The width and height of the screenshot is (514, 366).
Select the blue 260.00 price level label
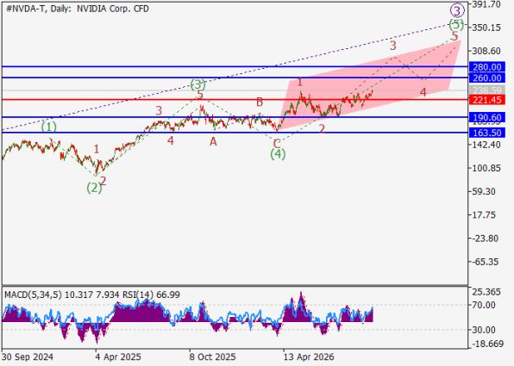point(486,78)
